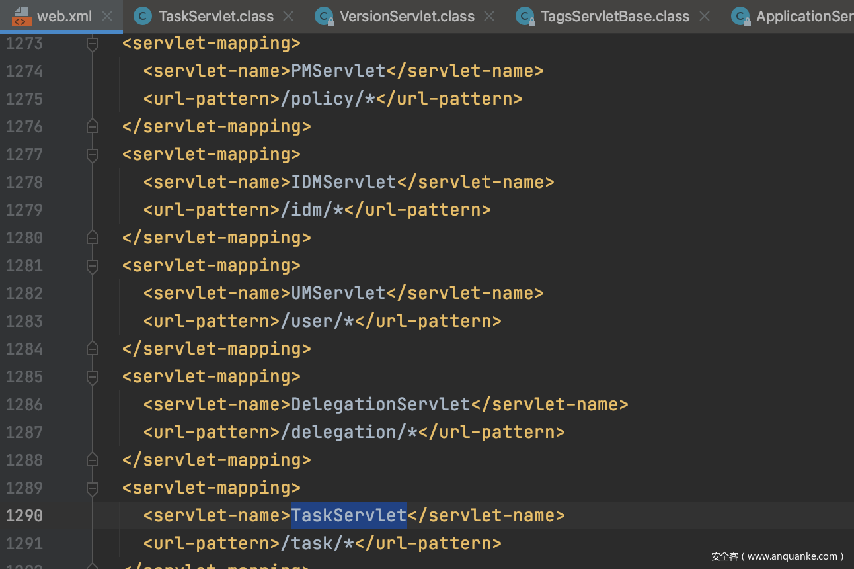Fold the servlet-mapping at line 1289
The width and height of the screenshot is (854, 569).
click(x=93, y=488)
